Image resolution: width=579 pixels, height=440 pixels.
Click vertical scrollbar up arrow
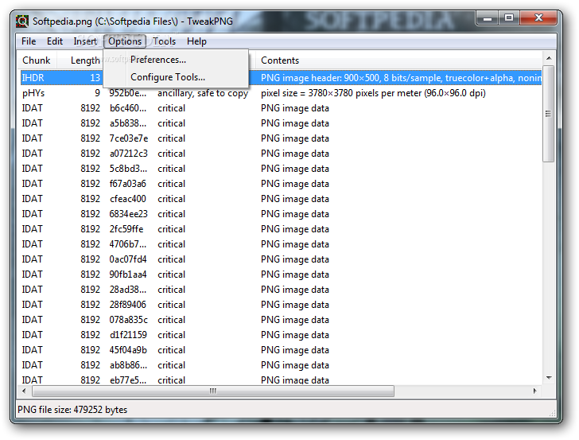pyautogui.click(x=549, y=58)
